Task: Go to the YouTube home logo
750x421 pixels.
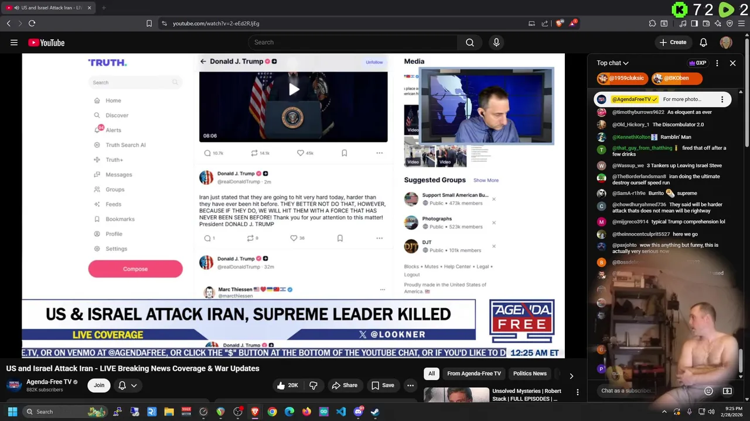Action: 46,42
